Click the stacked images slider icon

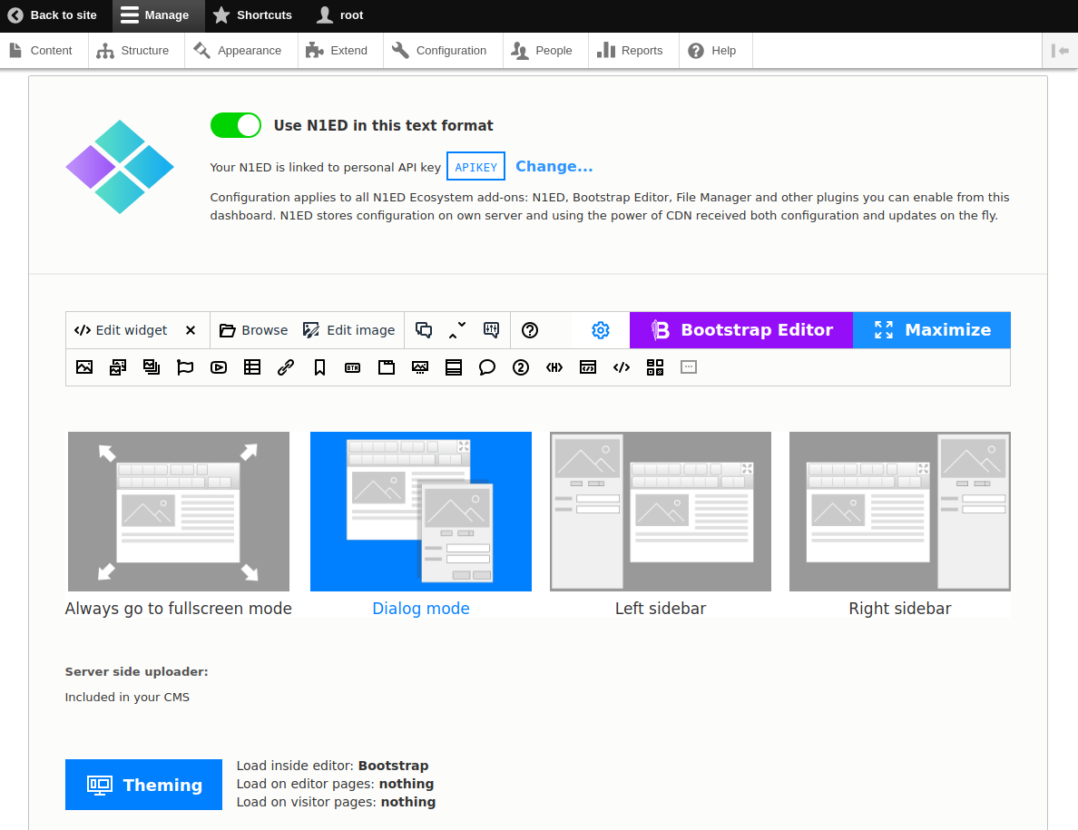pos(152,367)
